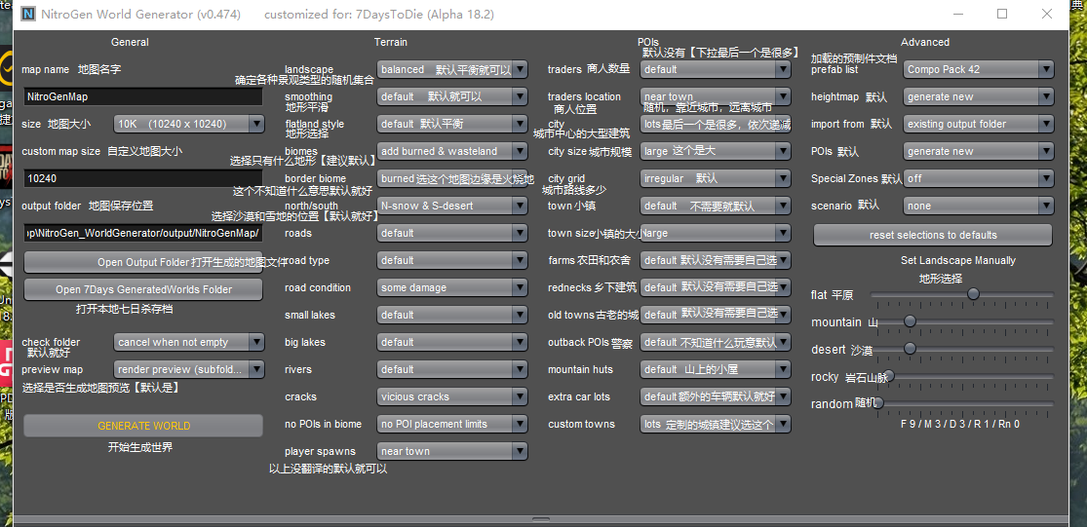Open the custom towns dropdown
The image size is (1087, 527).
[x=717, y=424]
